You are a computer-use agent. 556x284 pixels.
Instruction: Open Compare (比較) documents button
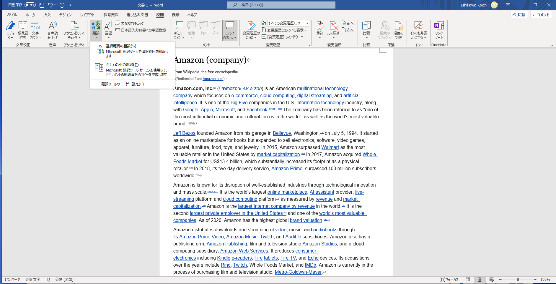click(366, 30)
